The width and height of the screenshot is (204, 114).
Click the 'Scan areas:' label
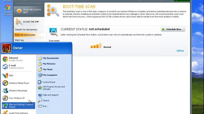[54, 41]
